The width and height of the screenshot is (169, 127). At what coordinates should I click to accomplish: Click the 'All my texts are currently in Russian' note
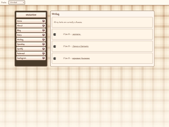68,22
